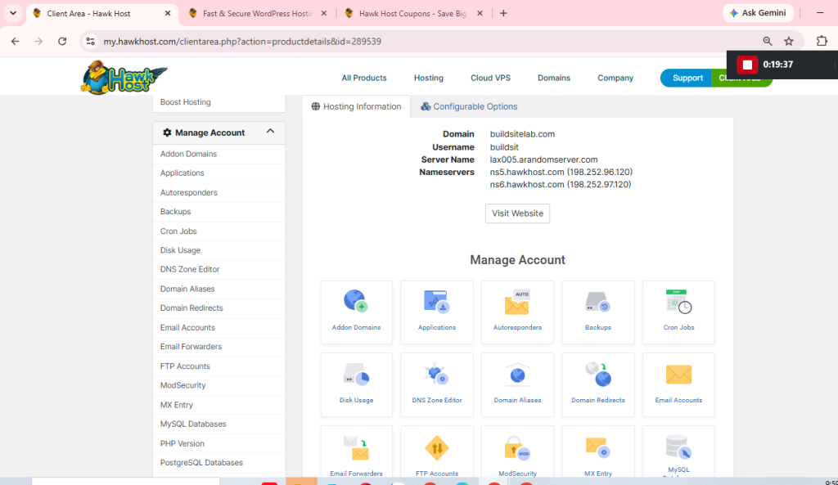Open the Cloud VPS menu

coord(491,78)
